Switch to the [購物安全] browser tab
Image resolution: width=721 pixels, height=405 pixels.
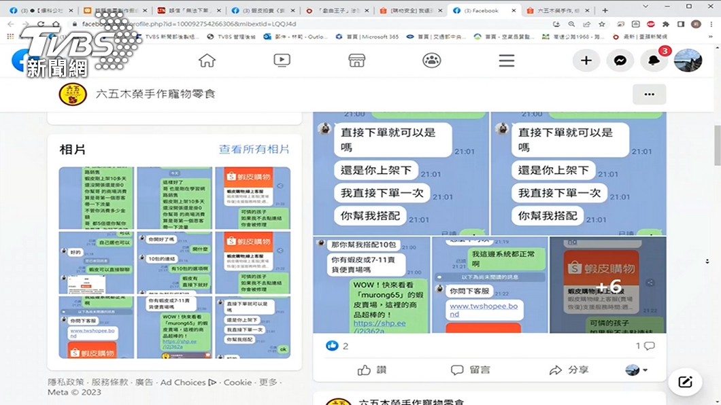[x=411, y=10]
